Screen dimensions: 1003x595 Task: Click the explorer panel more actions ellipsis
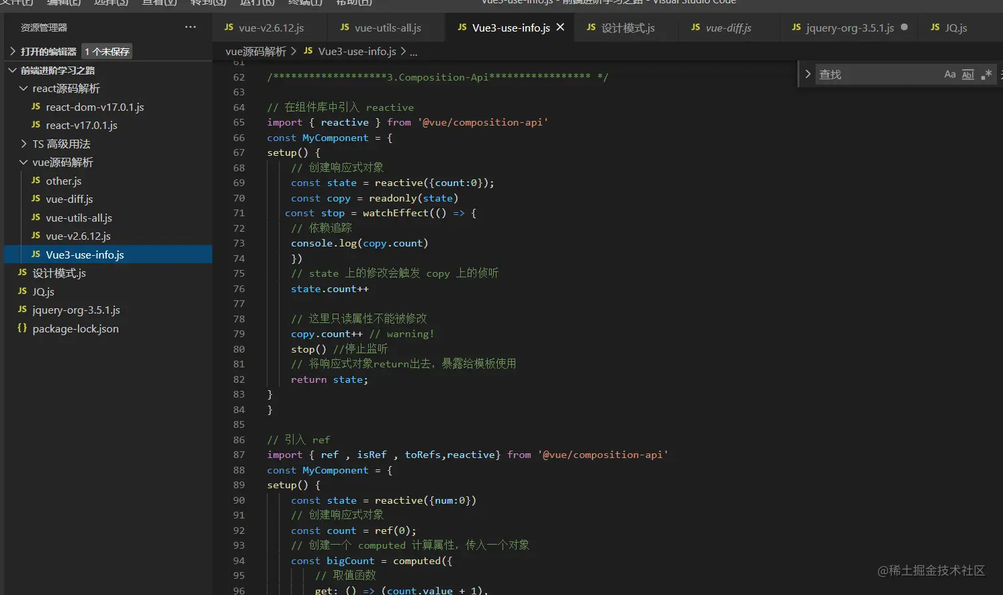[191, 28]
